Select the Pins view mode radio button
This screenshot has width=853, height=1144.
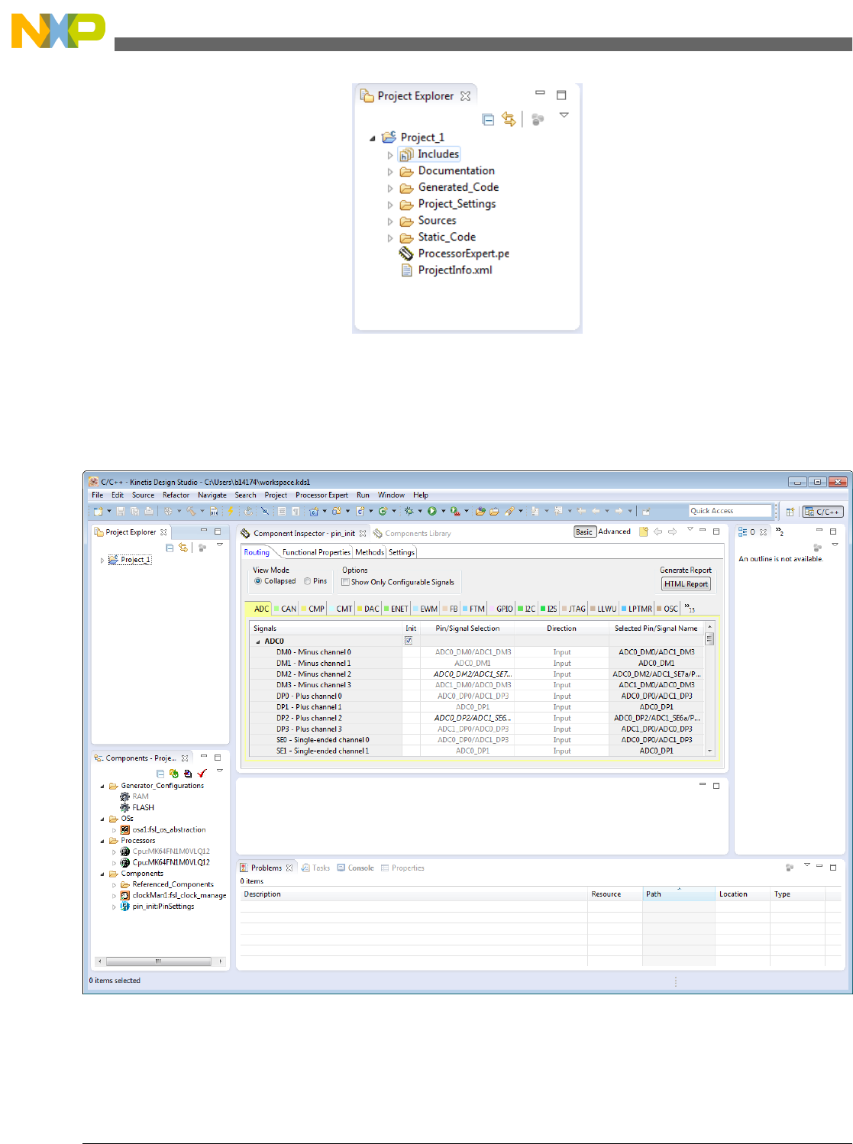click(x=308, y=581)
